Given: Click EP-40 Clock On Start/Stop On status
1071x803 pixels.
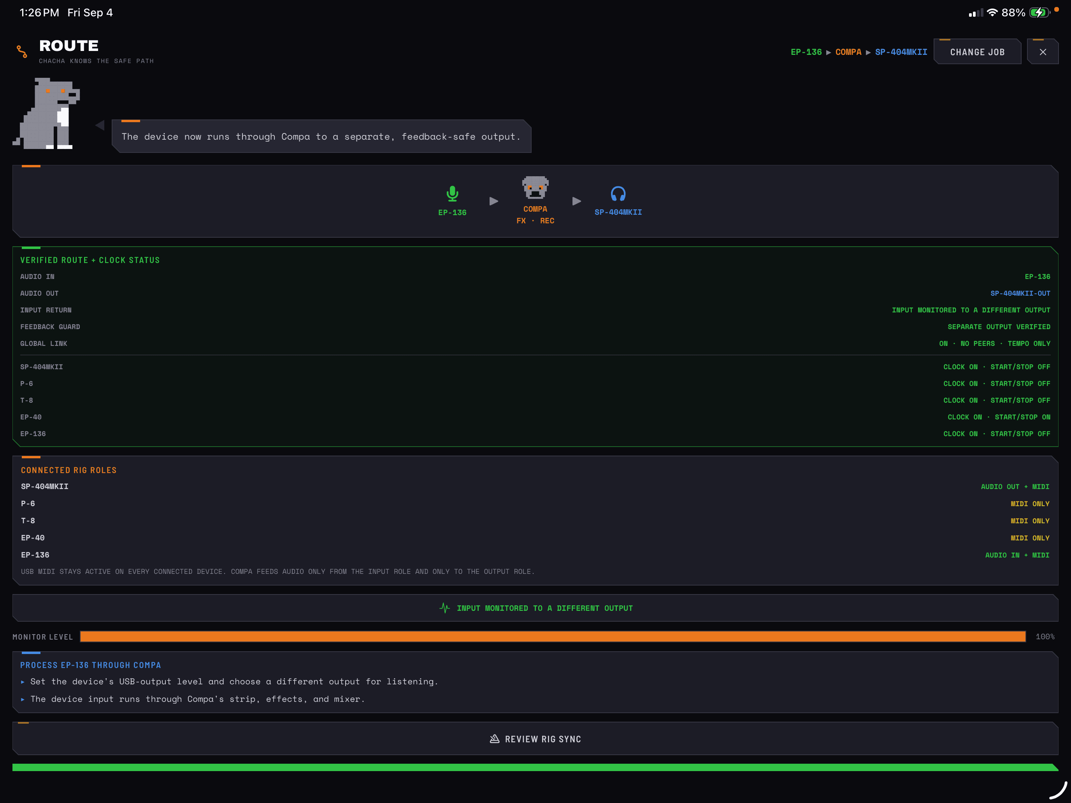Looking at the screenshot, I should coord(999,417).
